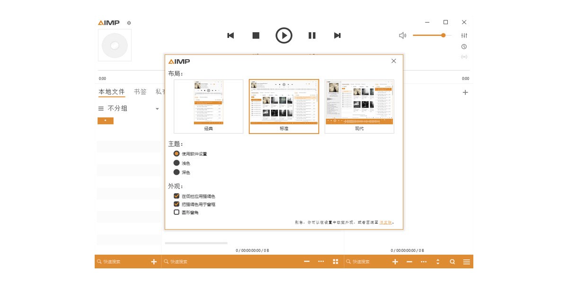This screenshot has height=284, width=568.
Task: Enable the 圆形窗角 rounded corners checkbox
Action: click(175, 212)
